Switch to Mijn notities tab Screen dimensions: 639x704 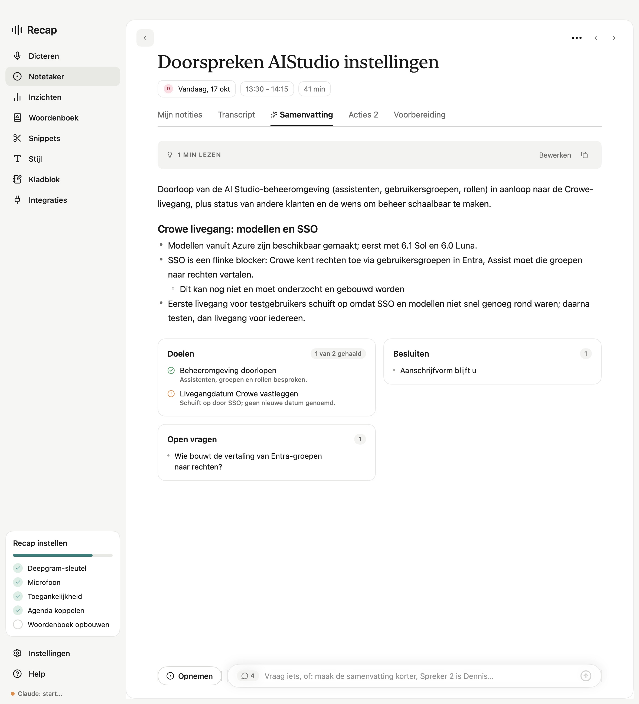180,115
